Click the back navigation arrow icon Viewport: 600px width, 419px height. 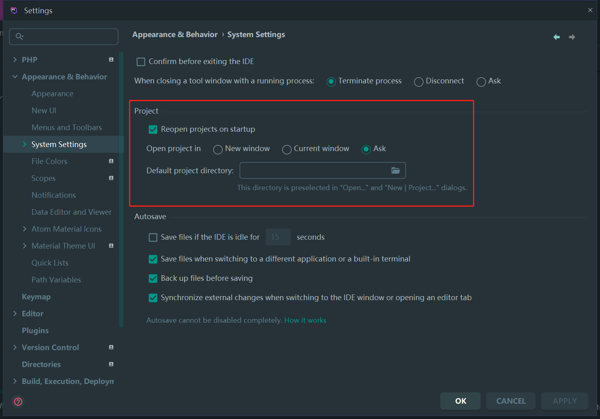[556, 37]
